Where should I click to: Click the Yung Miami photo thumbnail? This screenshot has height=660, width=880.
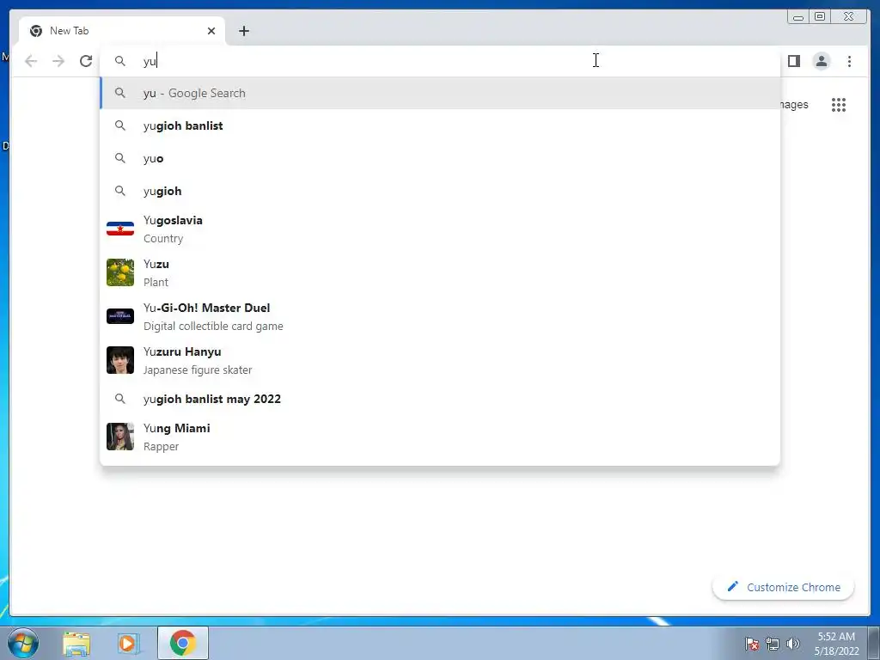120,437
